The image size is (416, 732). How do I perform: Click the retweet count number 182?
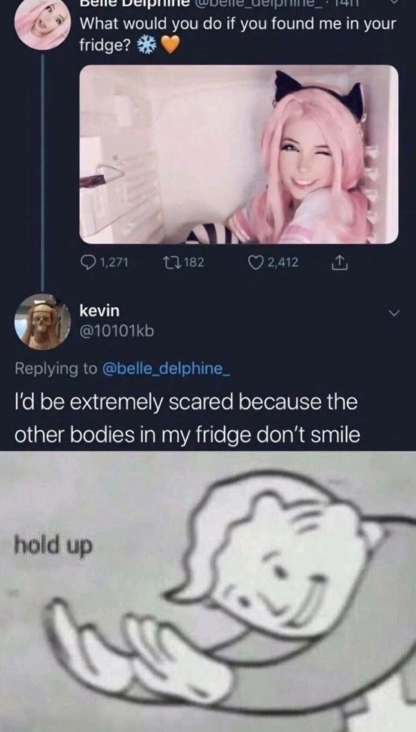click(x=194, y=263)
